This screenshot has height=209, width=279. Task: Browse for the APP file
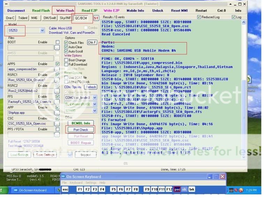57,113
